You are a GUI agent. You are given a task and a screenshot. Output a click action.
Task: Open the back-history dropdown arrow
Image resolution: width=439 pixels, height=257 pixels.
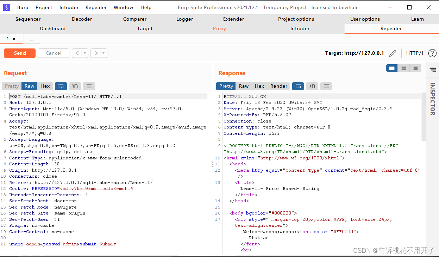tap(85, 53)
